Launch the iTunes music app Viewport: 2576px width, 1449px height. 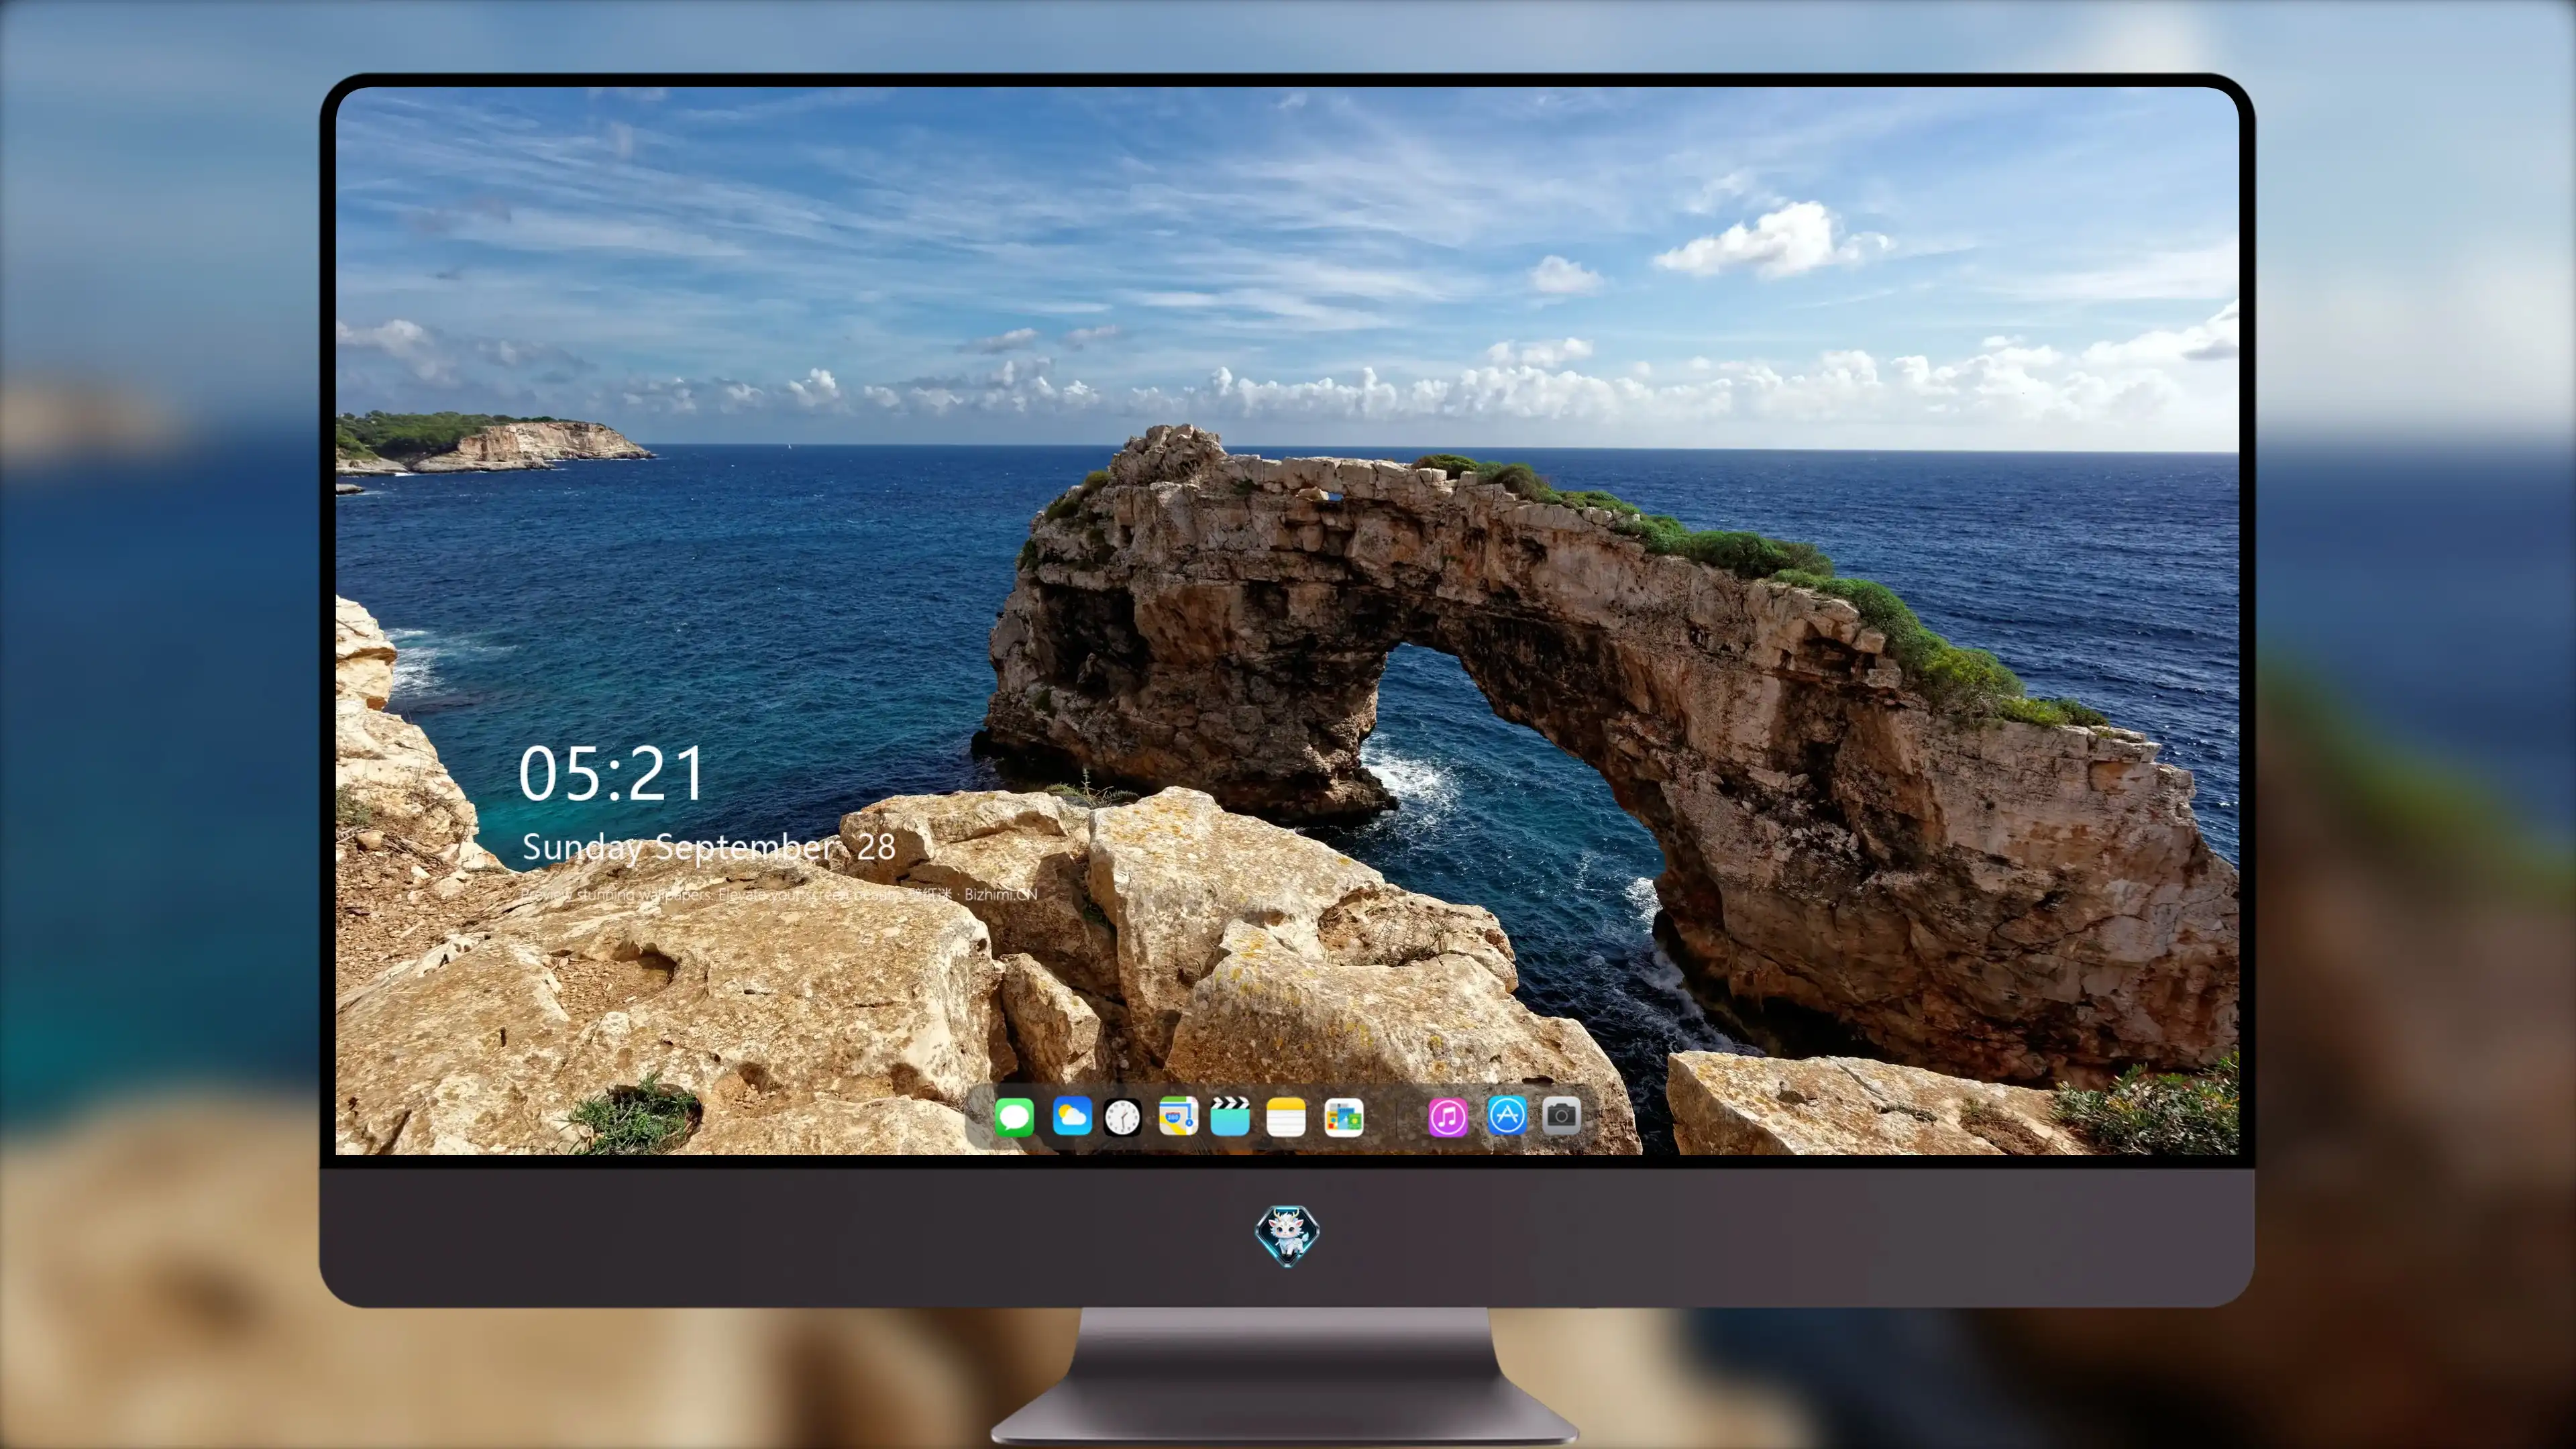1448,1117
